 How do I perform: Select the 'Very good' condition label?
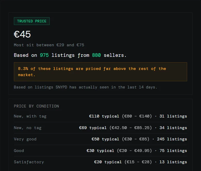coord(25,139)
